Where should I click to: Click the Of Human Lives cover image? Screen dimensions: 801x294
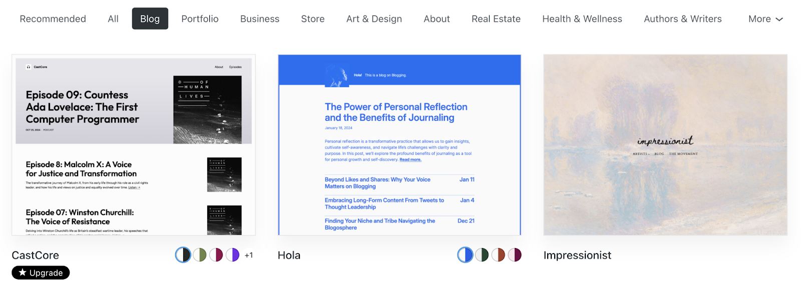207,109
